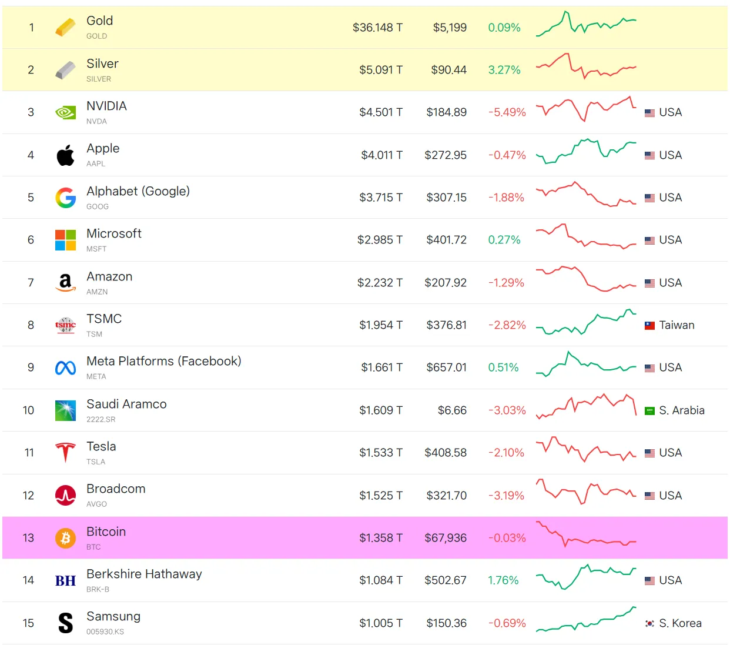View Gold's 30-day price sparkline chart

click(x=586, y=25)
